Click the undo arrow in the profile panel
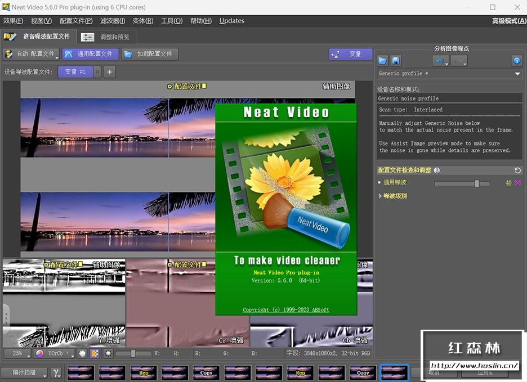Screen dimensions: 527x382 (x=439, y=61)
